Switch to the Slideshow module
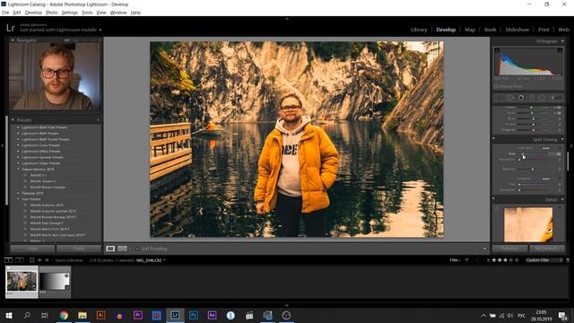This screenshot has width=574, height=323. [x=517, y=30]
